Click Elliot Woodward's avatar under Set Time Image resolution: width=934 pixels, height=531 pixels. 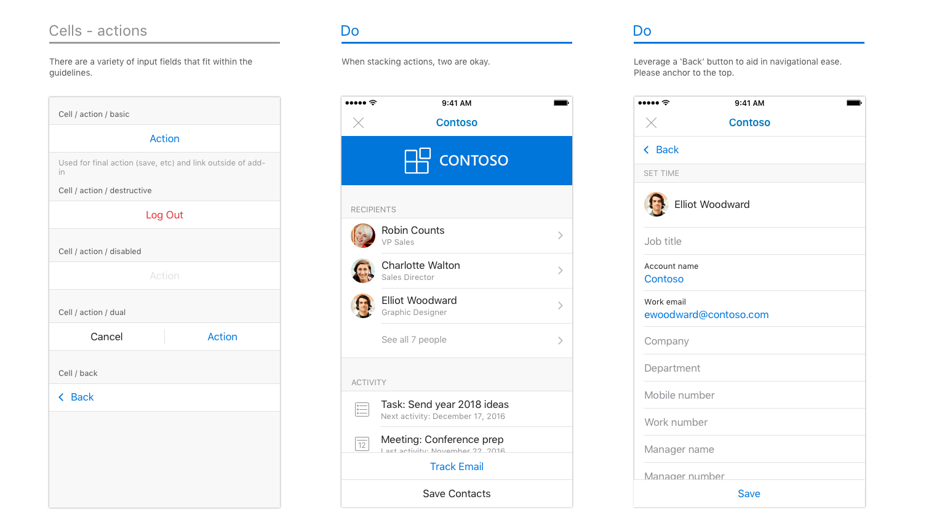tap(657, 204)
